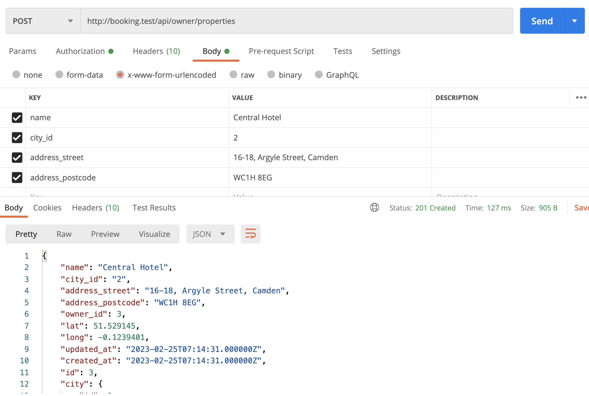This screenshot has width=589, height=396.
Task: Open the POST method dropdown
Action: coord(43,21)
